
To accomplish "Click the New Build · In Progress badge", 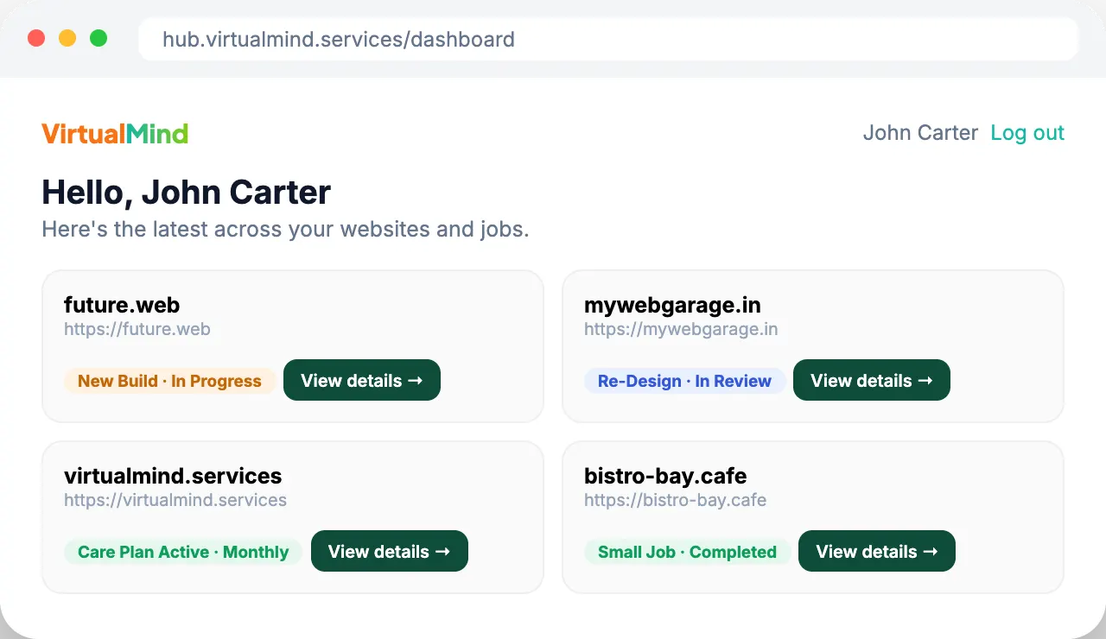I will pos(169,381).
